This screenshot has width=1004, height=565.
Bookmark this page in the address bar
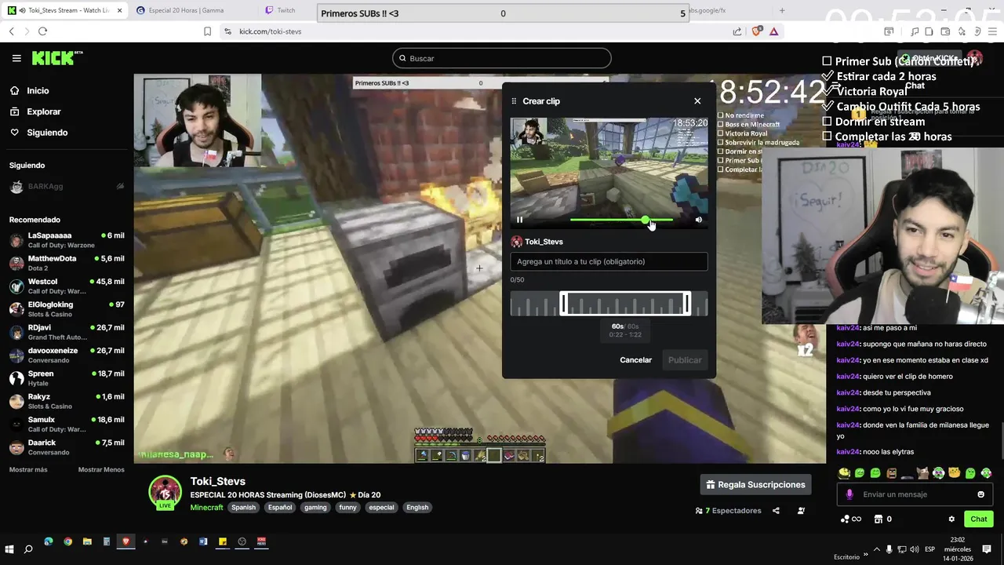207,31
